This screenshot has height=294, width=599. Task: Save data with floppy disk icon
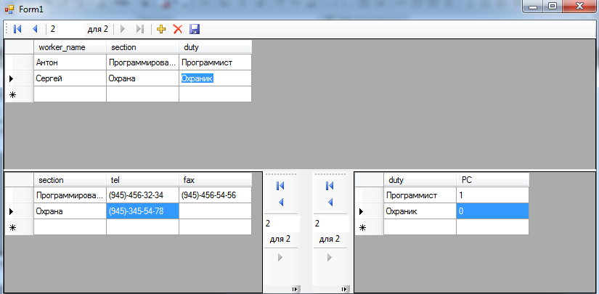point(195,29)
